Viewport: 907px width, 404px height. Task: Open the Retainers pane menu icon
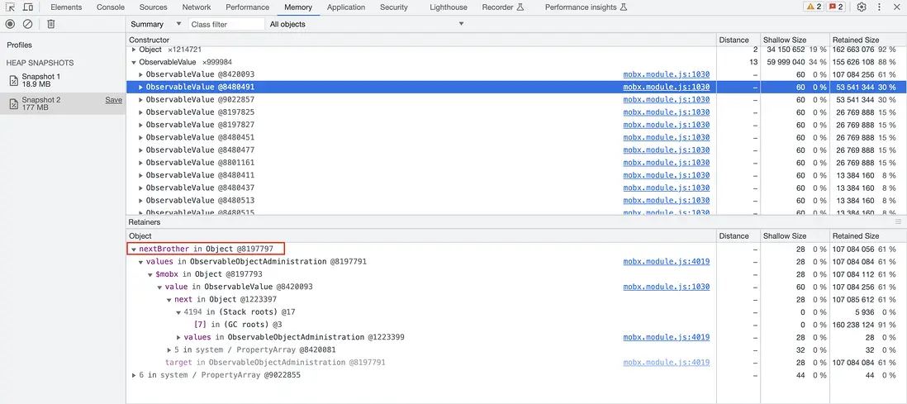898,221
